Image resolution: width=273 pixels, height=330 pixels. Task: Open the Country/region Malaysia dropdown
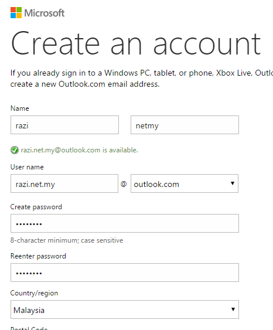[x=125, y=309]
